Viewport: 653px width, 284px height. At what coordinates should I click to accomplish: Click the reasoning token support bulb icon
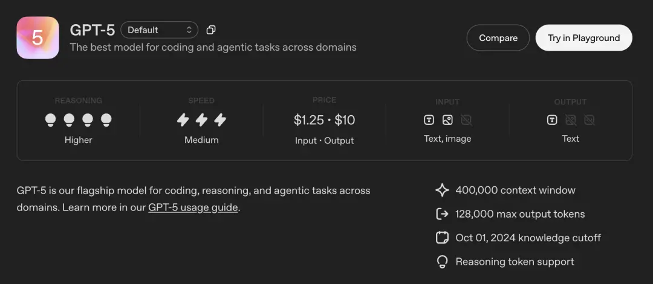442,262
